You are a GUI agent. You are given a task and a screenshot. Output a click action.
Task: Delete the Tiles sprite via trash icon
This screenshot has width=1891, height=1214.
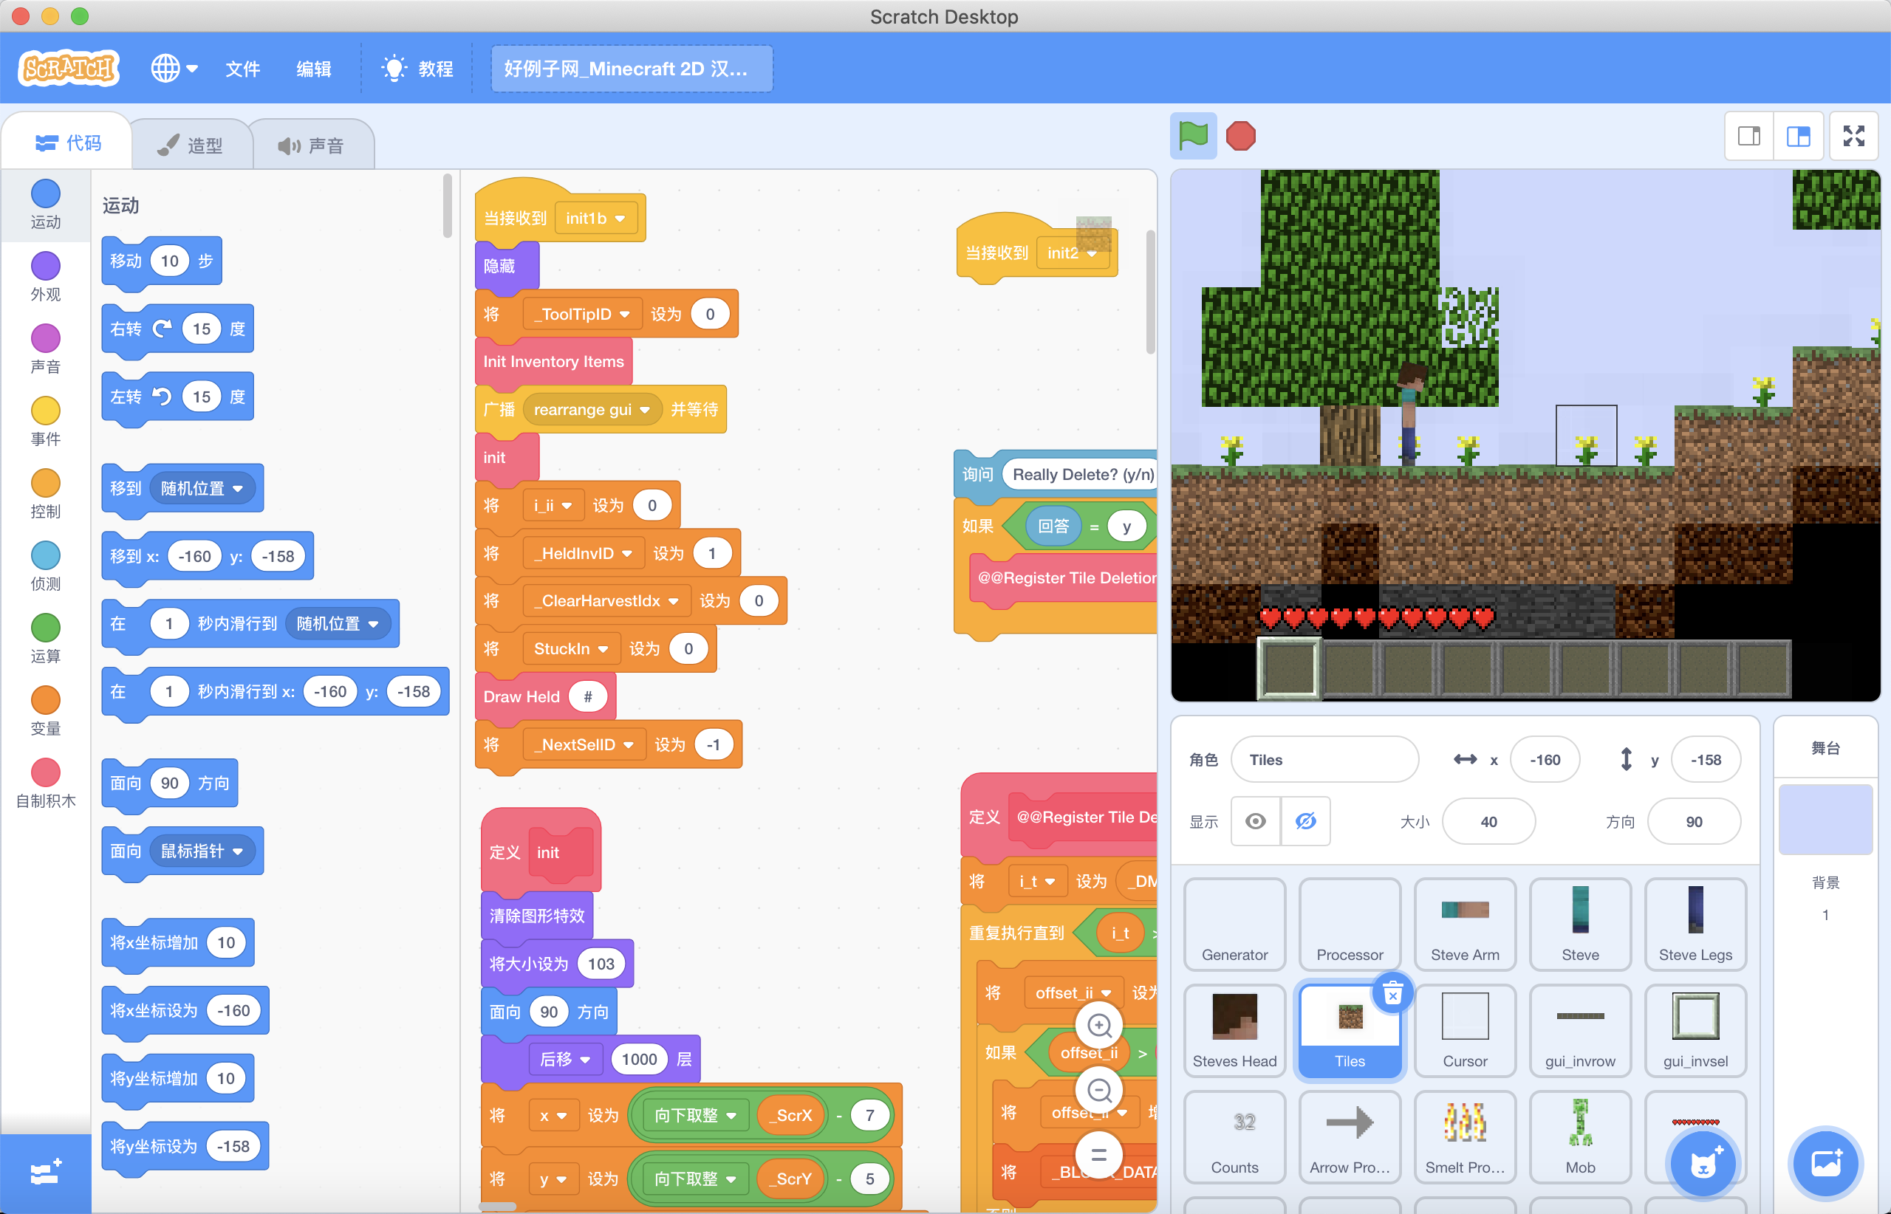(x=1392, y=993)
